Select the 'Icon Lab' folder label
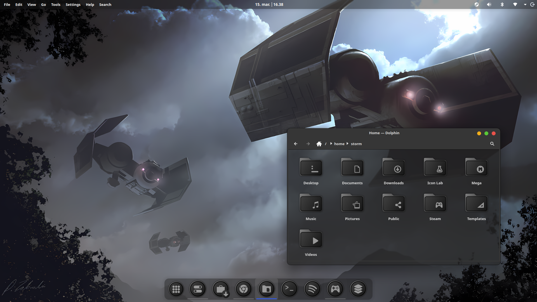 click(435, 183)
